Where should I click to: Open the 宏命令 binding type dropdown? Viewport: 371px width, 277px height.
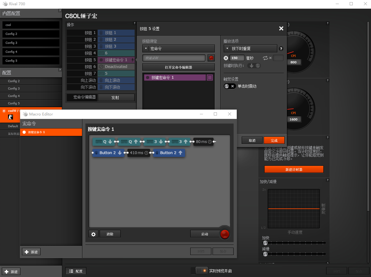coord(179,49)
